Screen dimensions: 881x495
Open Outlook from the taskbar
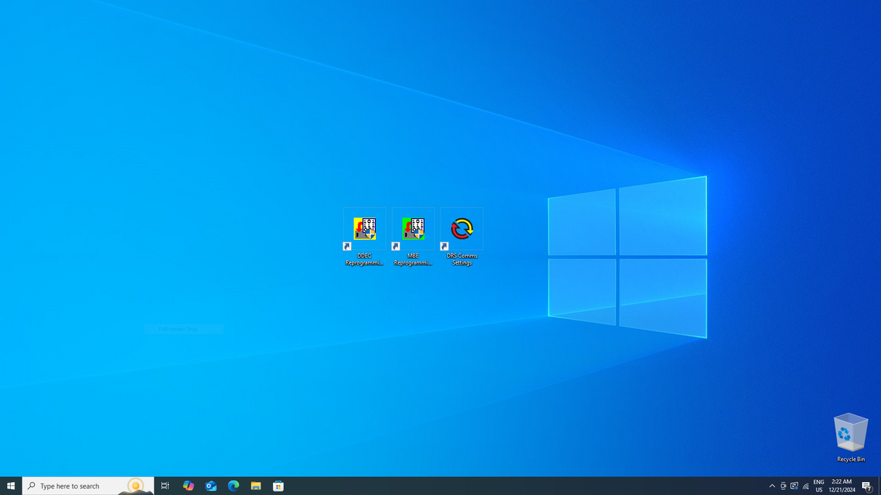point(211,486)
